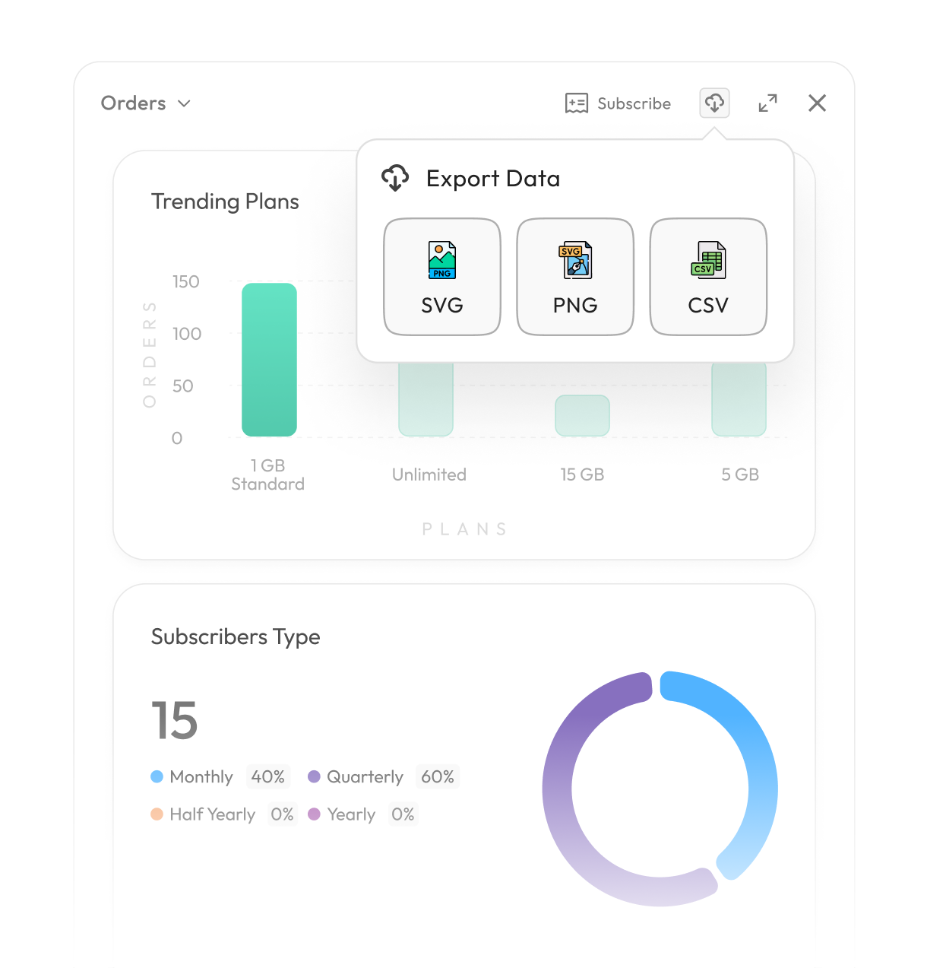Viewport: 927px width, 968px height.
Task: Click the Subscribe button
Action: [618, 103]
